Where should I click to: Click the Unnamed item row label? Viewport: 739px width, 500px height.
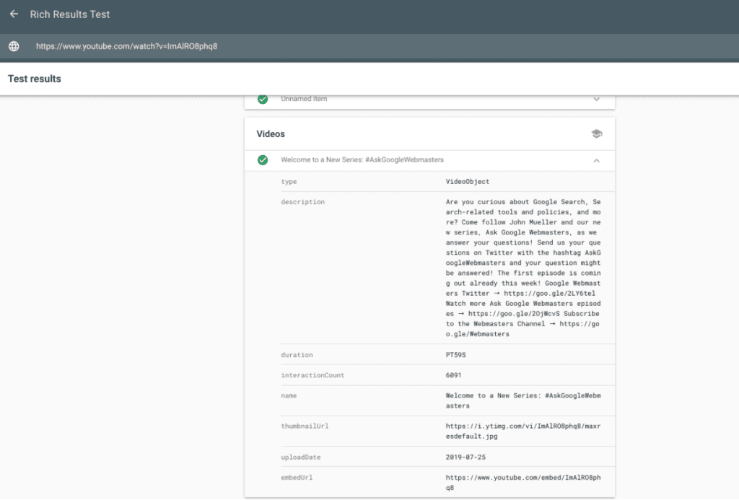point(304,99)
